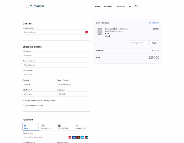Focus the City Name input field
The height and width of the screenshot is (143, 184).
(x=39, y=94)
